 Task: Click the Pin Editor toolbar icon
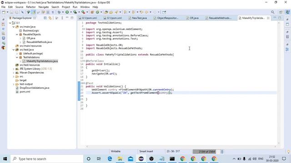164,12
